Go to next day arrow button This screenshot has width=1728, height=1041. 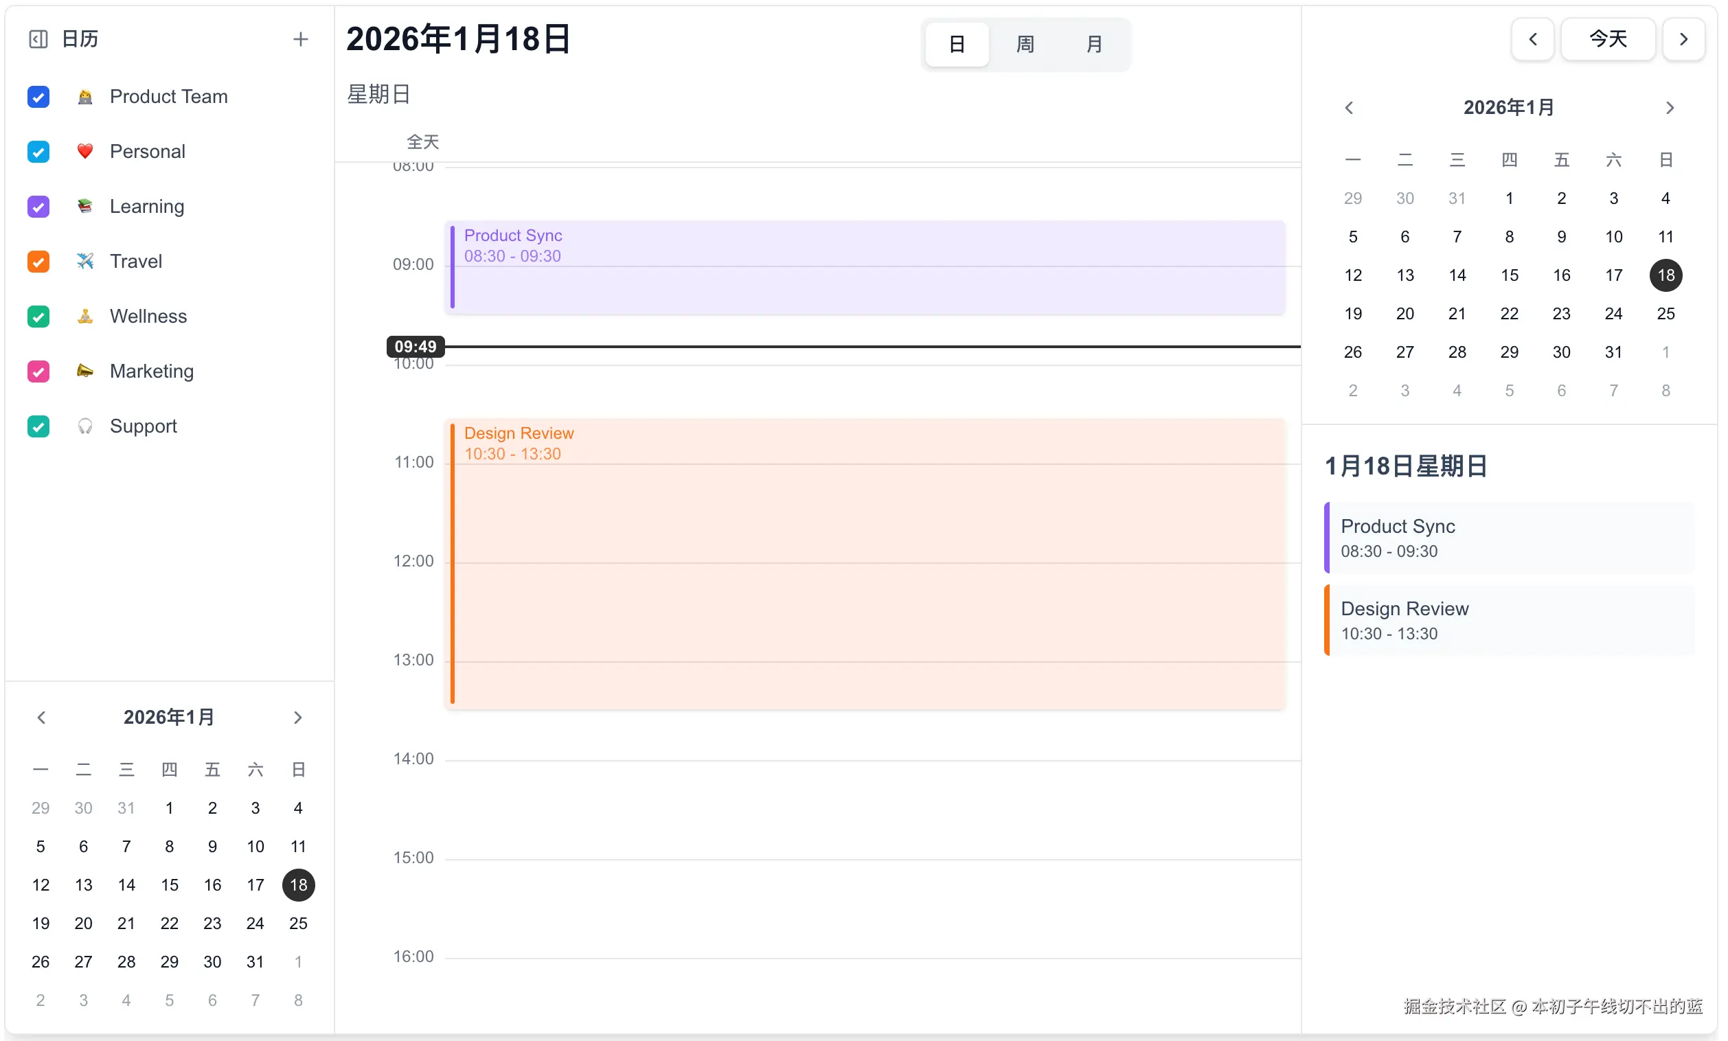click(x=1683, y=39)
